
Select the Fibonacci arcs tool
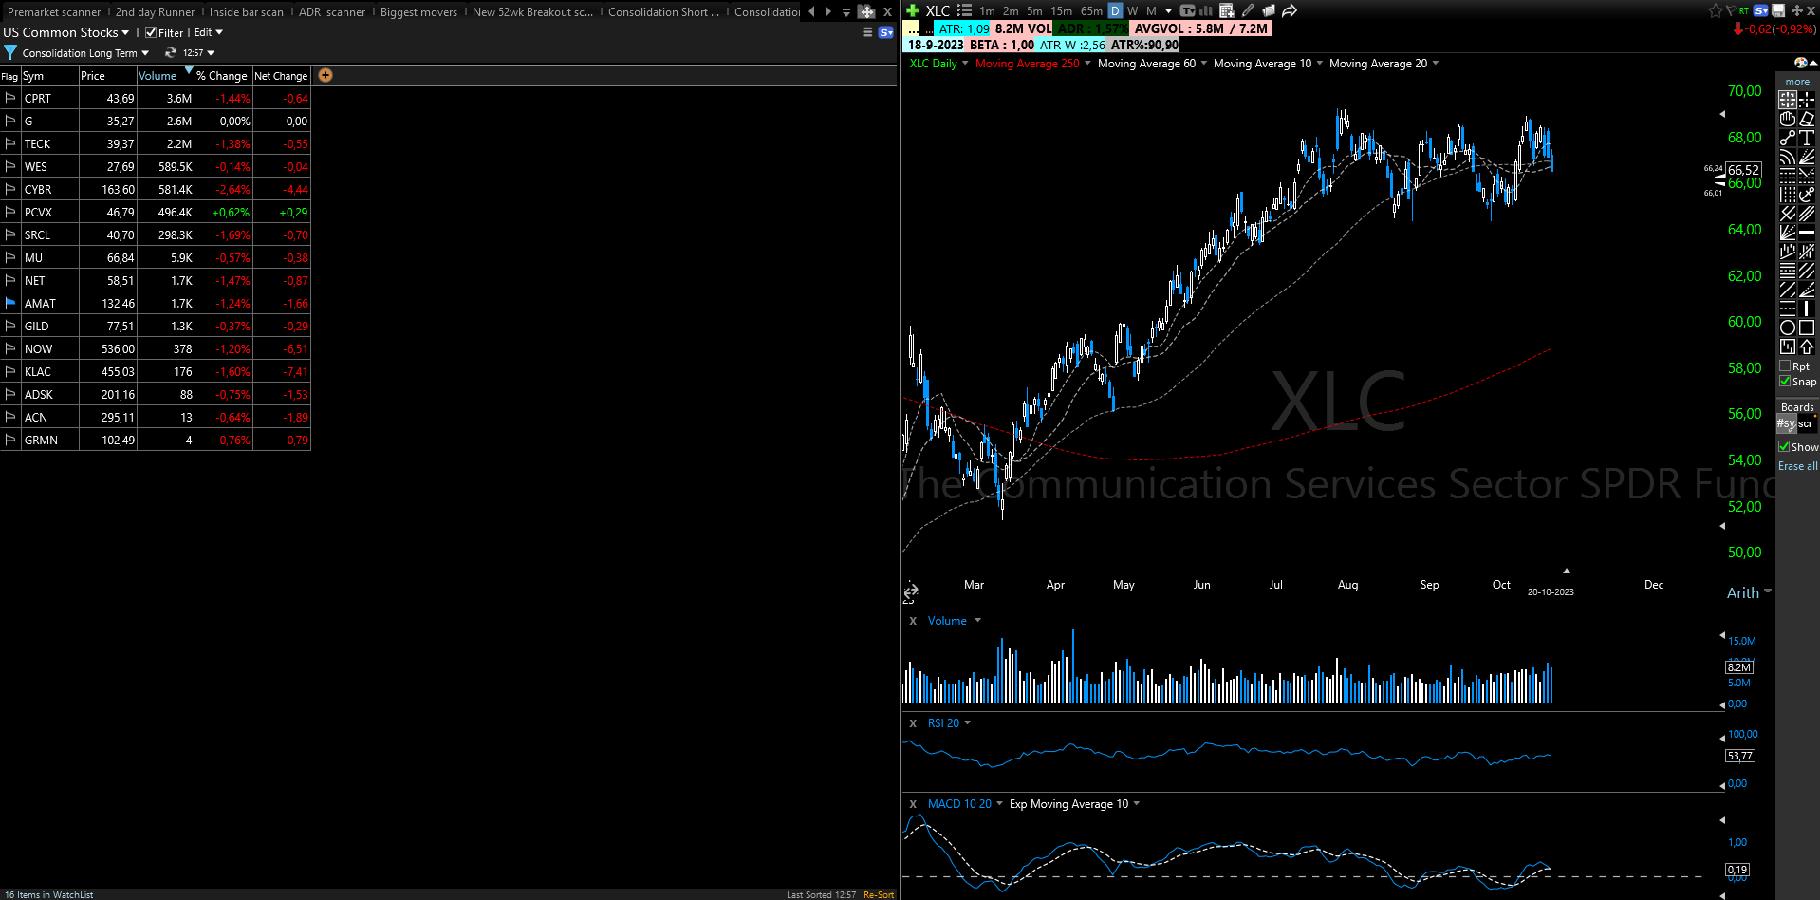(x=1788, y=157)
